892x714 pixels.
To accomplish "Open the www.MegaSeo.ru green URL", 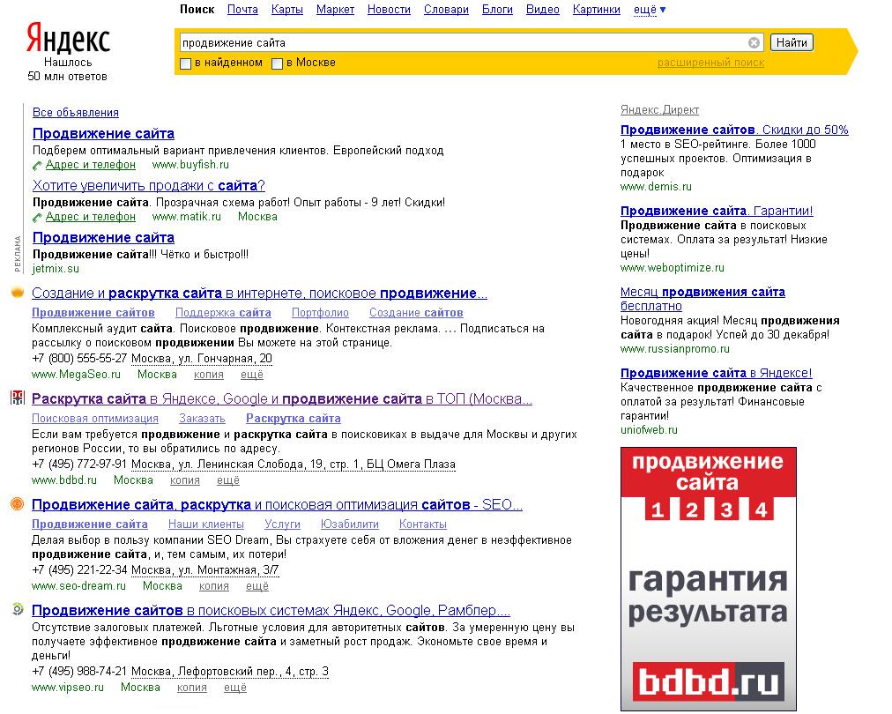I will click(x=76, y=375).
